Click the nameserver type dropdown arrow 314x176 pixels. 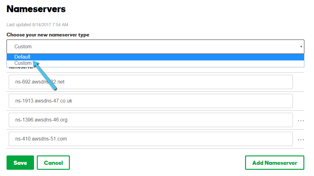(x=301, y=47)
